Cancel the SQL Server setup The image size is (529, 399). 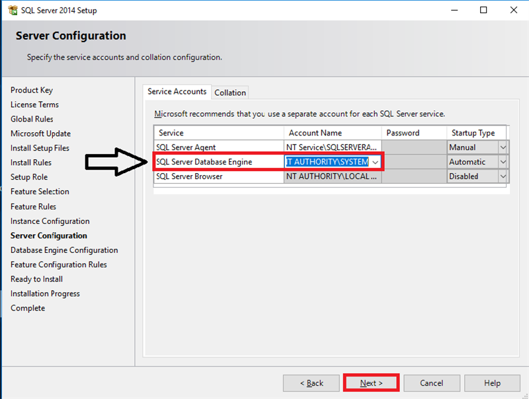[431, 383]
